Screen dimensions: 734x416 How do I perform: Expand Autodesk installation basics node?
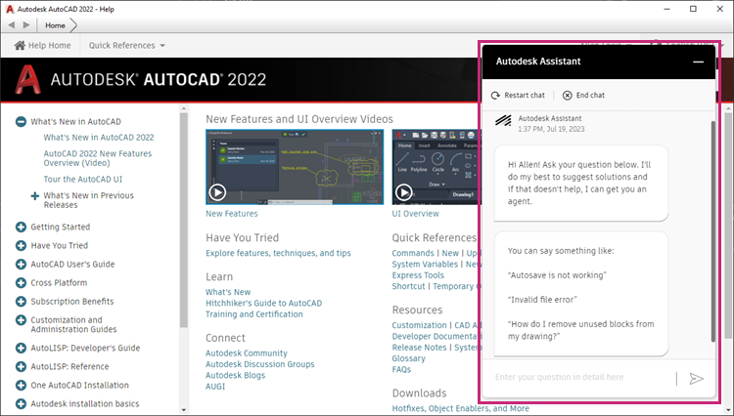[21, 404]
